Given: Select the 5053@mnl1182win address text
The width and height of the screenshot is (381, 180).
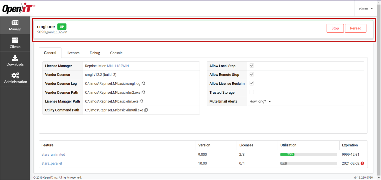Looking at the screenshot, I should coord(52,32).
